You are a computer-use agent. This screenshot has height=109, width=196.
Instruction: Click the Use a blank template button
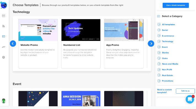(x=176, y=5)
